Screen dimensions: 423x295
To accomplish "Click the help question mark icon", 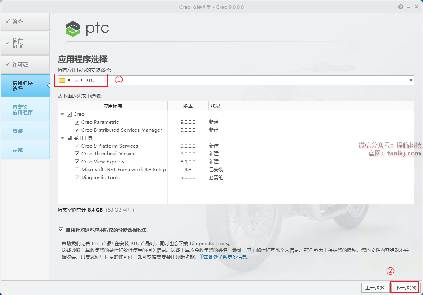I will 401,7.
